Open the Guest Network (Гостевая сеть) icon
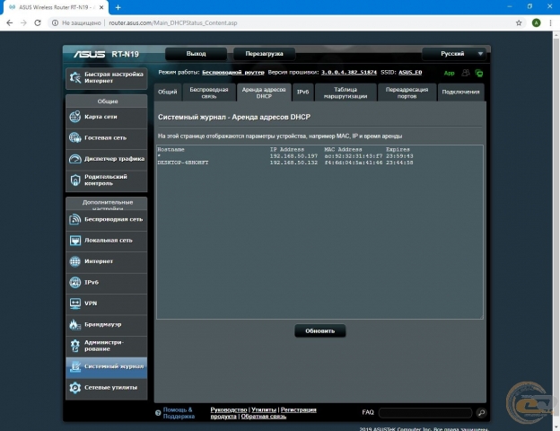Viewport: 560px width, 431px height. [x=75, y=137]
